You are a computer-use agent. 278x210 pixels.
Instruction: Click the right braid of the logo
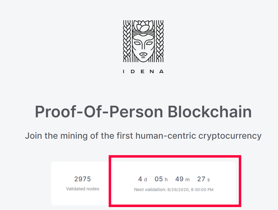tap(160, 41)
